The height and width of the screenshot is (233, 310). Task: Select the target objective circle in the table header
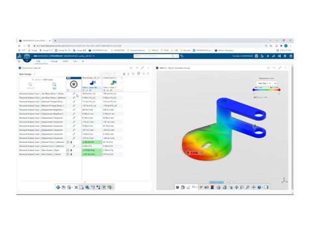coord(74,84)
